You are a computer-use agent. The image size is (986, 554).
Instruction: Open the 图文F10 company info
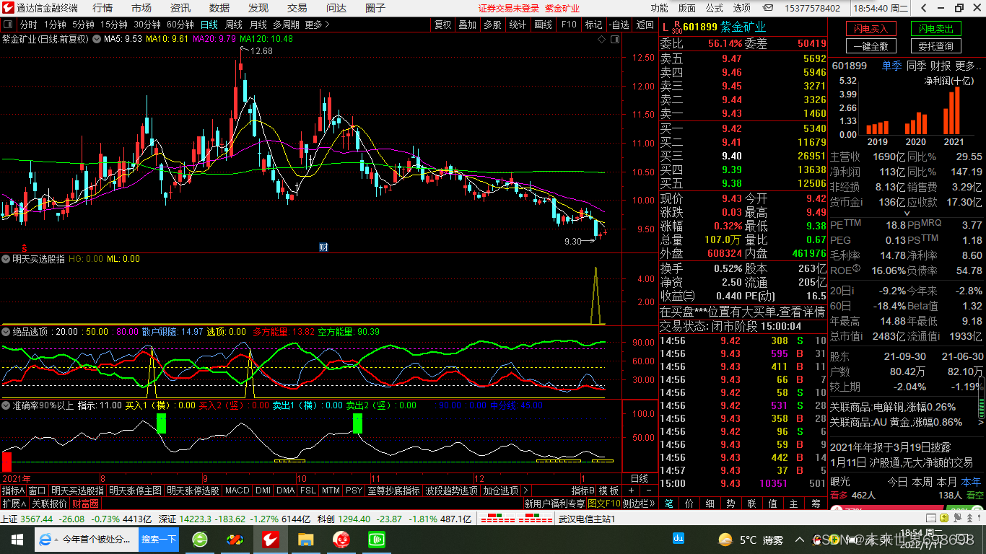(604, 504)
